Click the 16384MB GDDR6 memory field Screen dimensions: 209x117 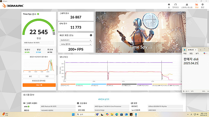[x=58, y=110]
